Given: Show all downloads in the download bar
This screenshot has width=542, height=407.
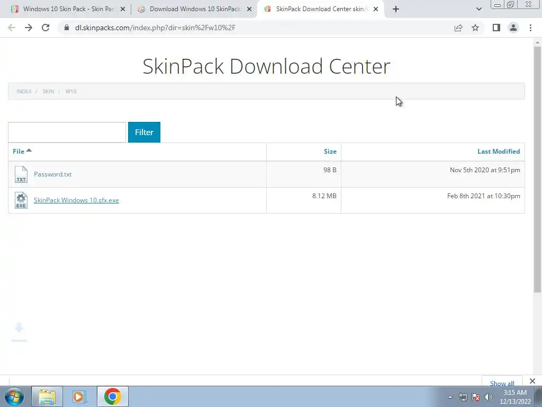Looking at the screenshot, I should click(x=502, y=383).
